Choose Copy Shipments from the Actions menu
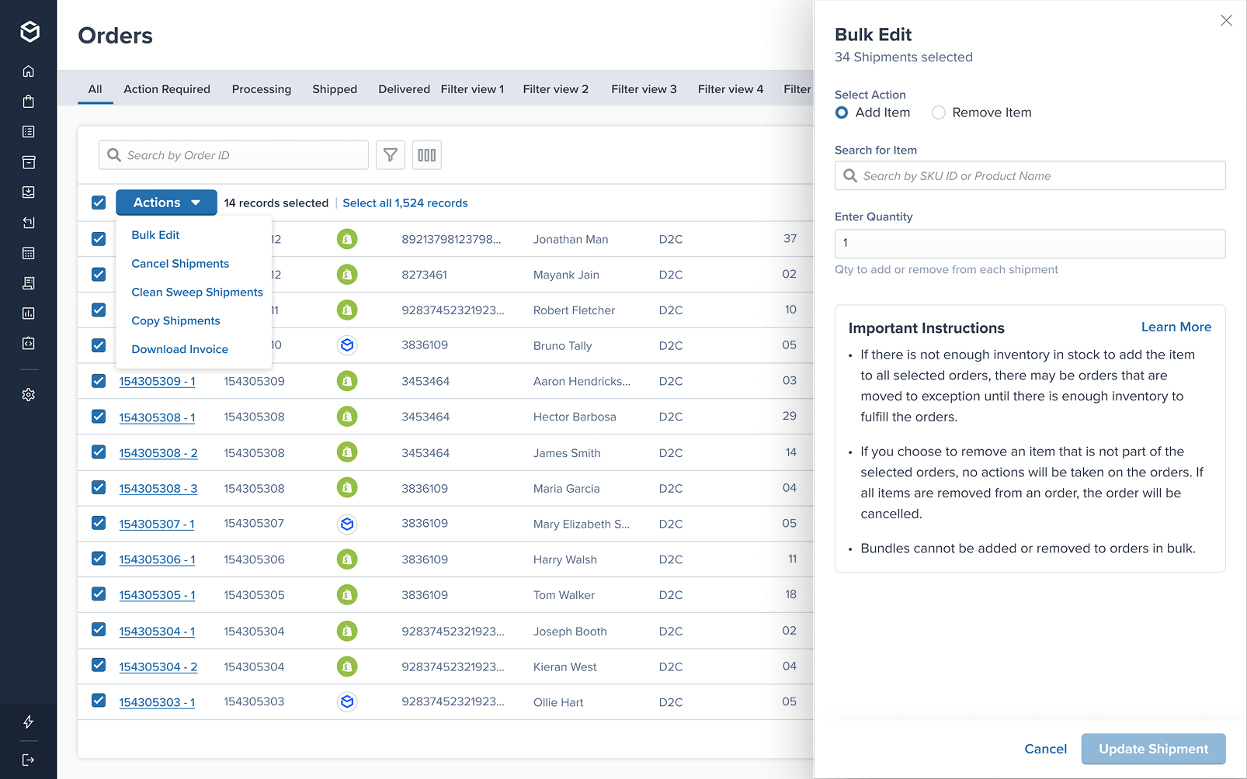1247x779 pixels. pos(175,321)
